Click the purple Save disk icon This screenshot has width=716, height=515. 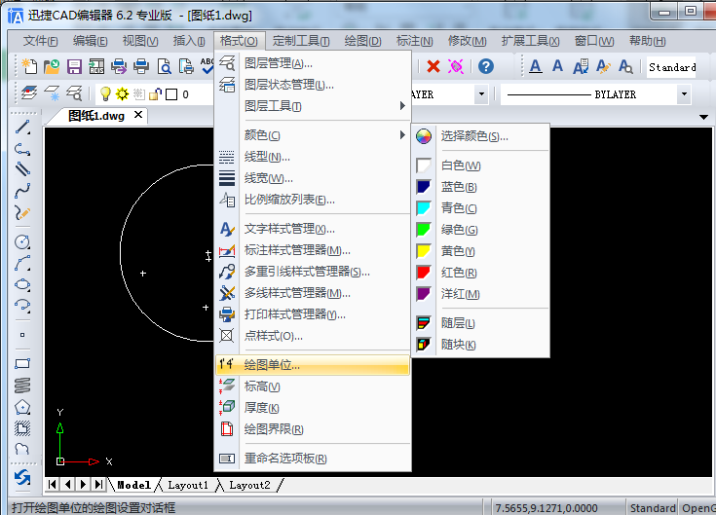pyautogui.click(x=74, y=66)
